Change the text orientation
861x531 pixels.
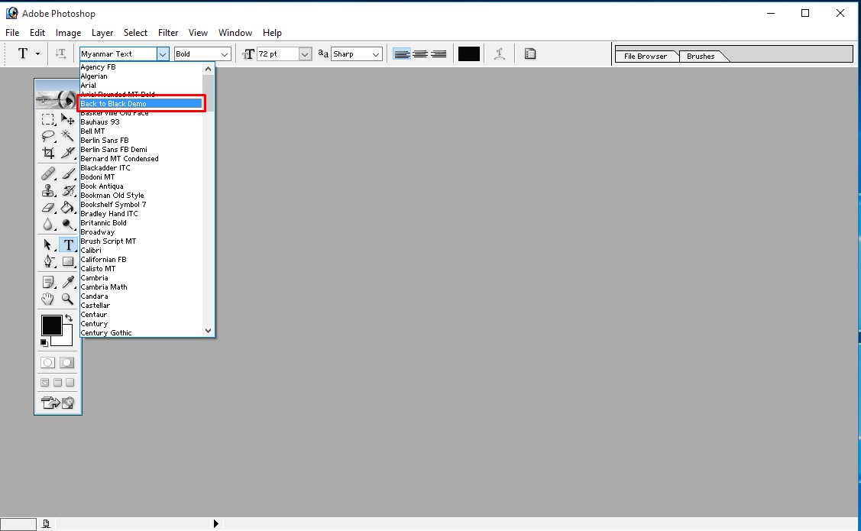(x=60, y=53)
